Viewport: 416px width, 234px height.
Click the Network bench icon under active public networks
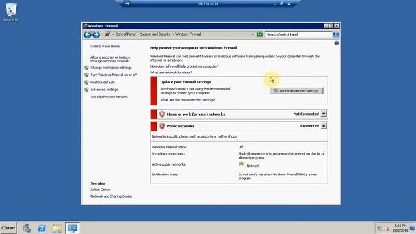(241, 164)
